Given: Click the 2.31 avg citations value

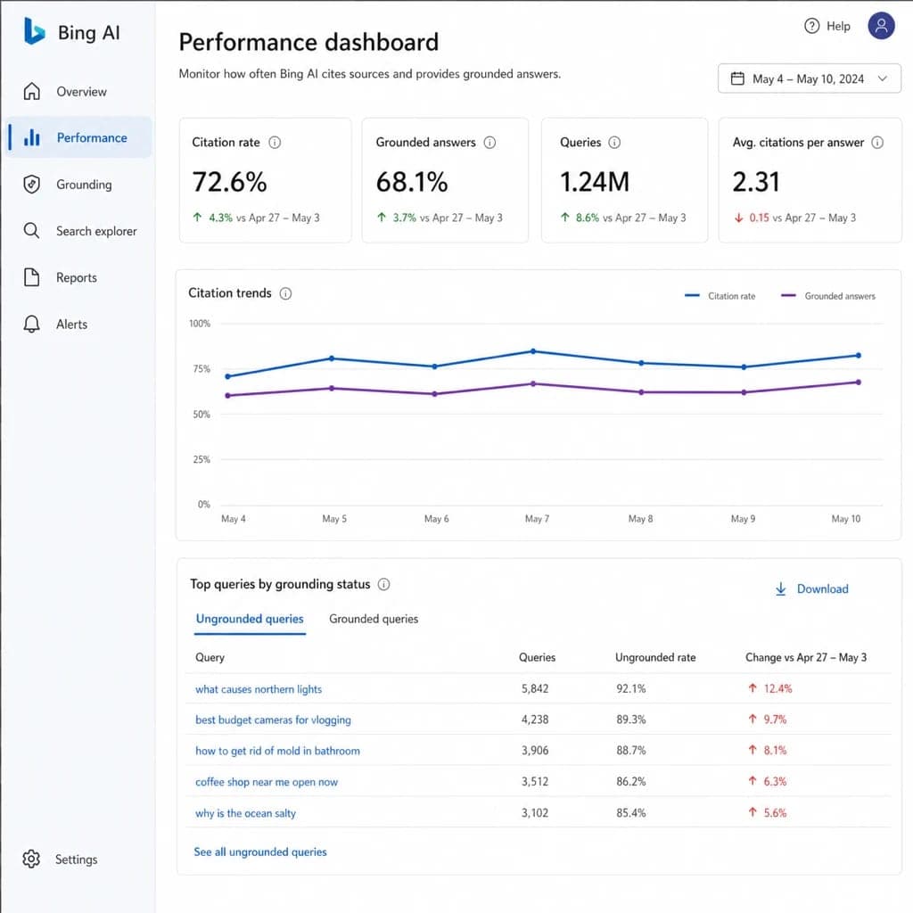Looking at the screenshot, I should pos(756,182).
